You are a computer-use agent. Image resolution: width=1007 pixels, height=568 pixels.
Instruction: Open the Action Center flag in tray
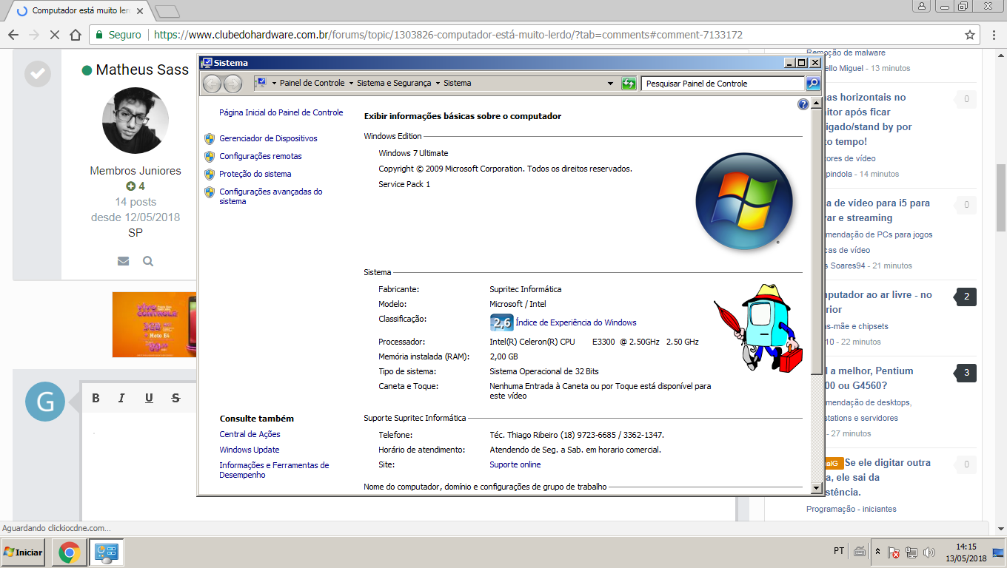pos(894,552)
